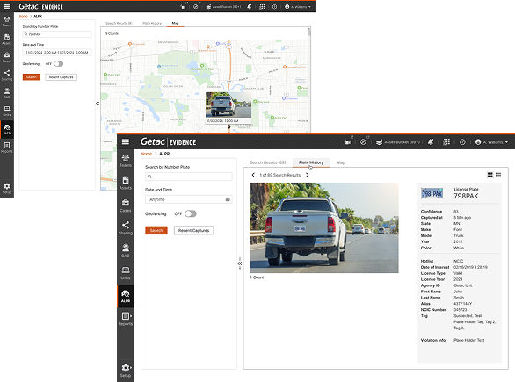The image size is (515, 382).
Task: Collapse search panel handle in back window
Action: click(x=98, y=104)
